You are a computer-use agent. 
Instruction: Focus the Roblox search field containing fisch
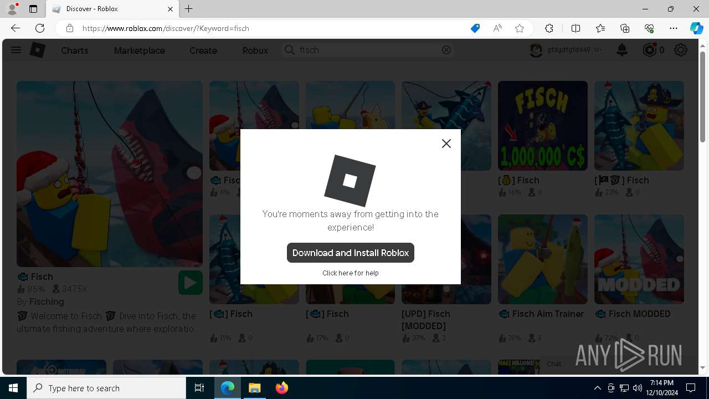pyautogui.click(x=368, y=50)
